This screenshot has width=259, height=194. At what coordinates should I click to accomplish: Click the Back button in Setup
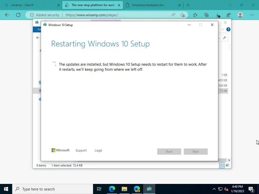pyautogui.click(x=169, y=152)
